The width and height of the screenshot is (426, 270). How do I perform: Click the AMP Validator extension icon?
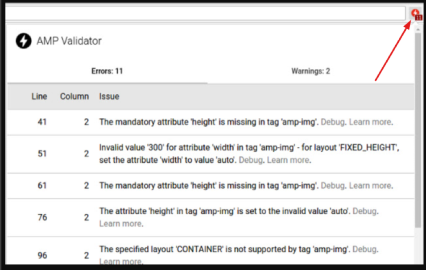coord(416,14)
